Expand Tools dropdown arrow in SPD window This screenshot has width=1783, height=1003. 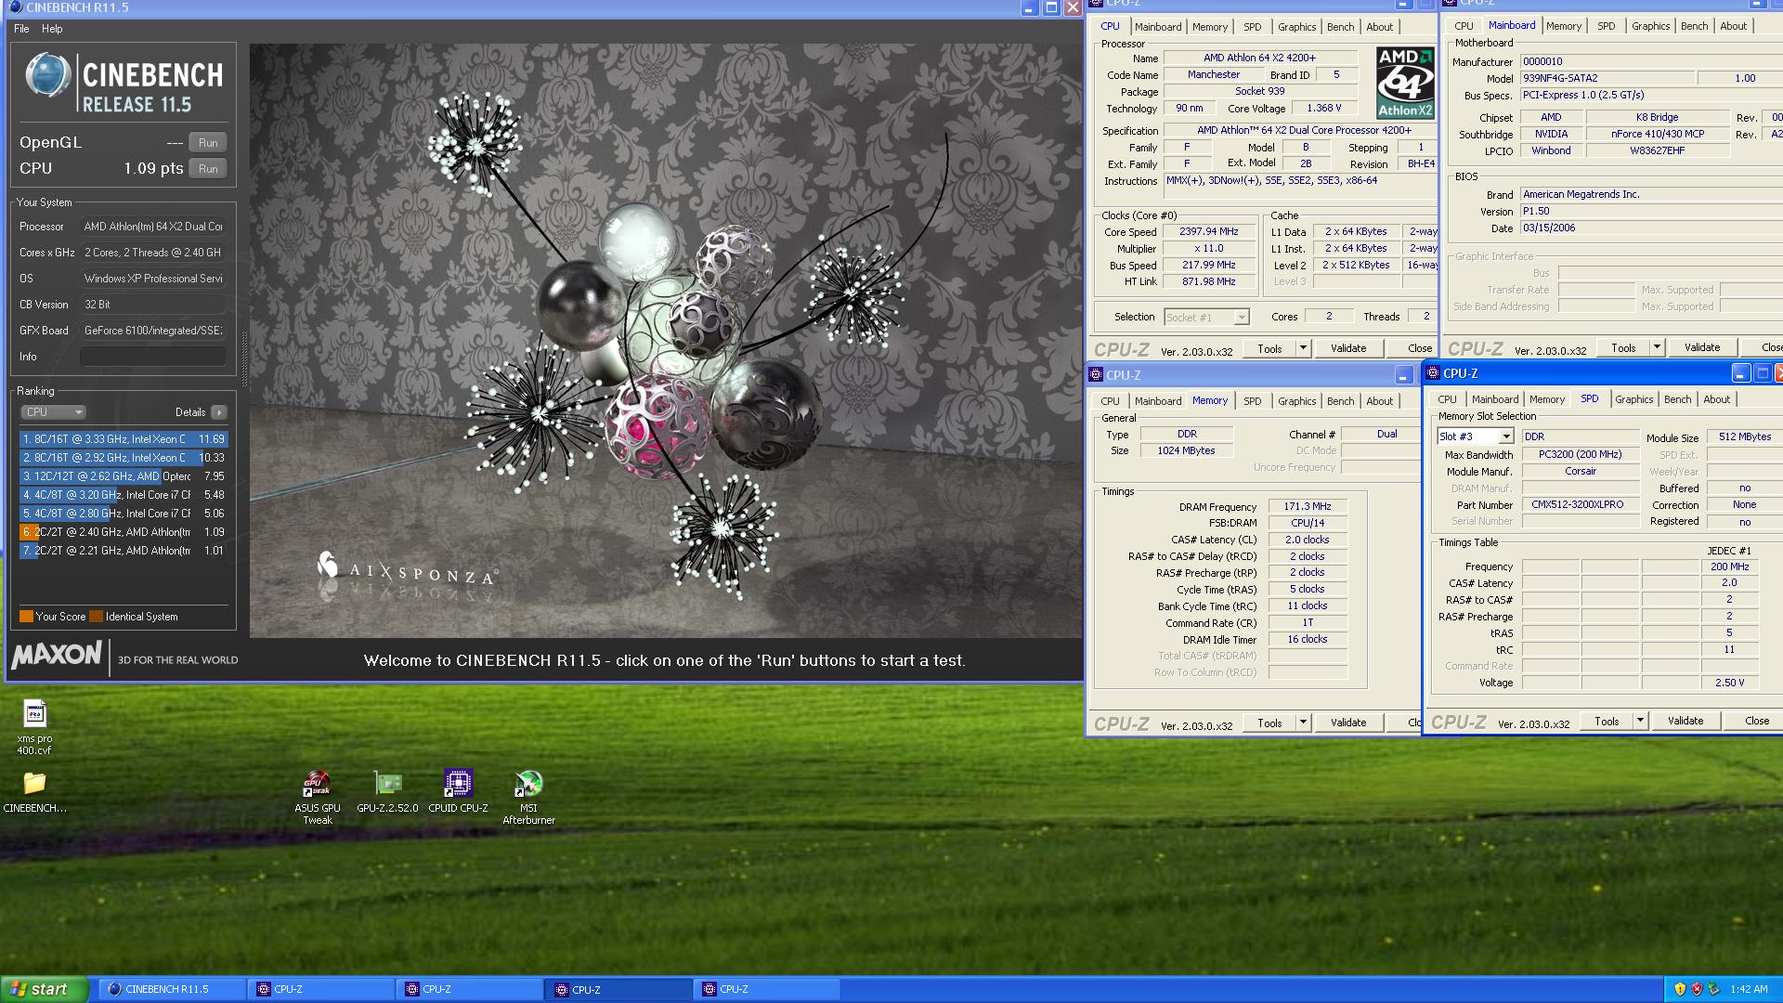point(1640,721)
